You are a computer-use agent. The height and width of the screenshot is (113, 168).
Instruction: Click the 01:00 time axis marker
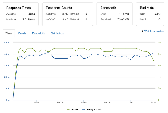pyautogui.click(x=153, y=103)
